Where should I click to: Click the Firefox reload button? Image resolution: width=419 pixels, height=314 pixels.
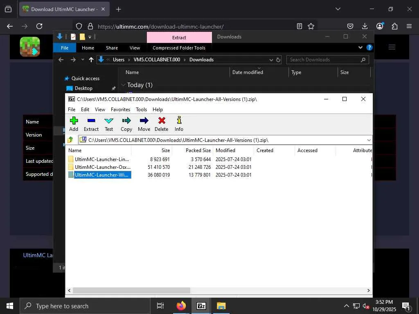pos(39,26)
